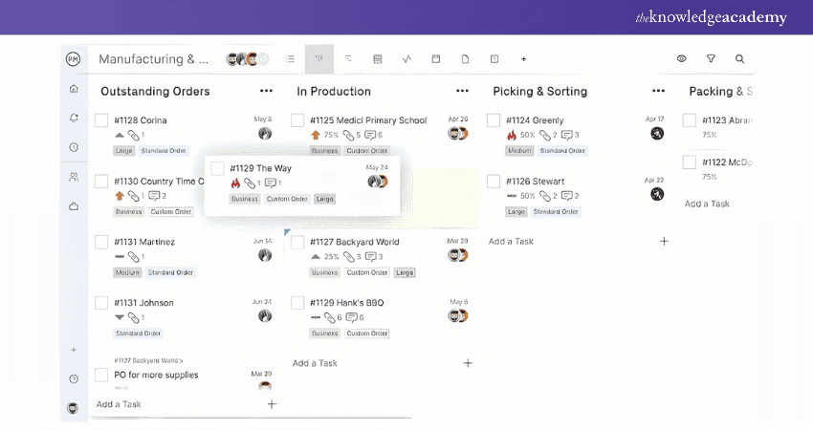The height and width of the screenshot is (430, 813).
Task: Open the In Production column three-dot menu
Action: (x=462, y=92)
